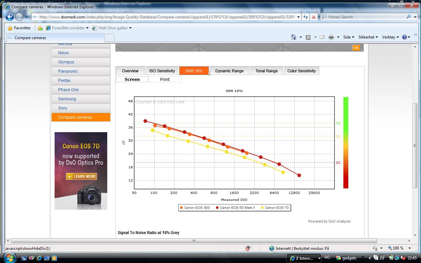The width and height of the screenshot is (421, 263).
Task: Click the eBay quick launch icon
Action: coord(32,258)
